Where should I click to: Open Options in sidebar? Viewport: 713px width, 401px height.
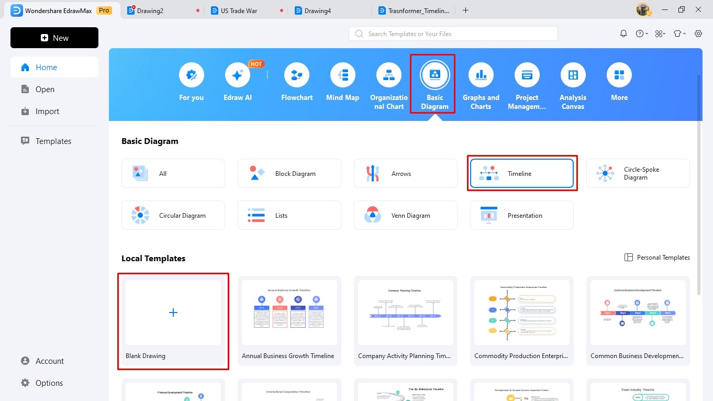tap(54, 383)
